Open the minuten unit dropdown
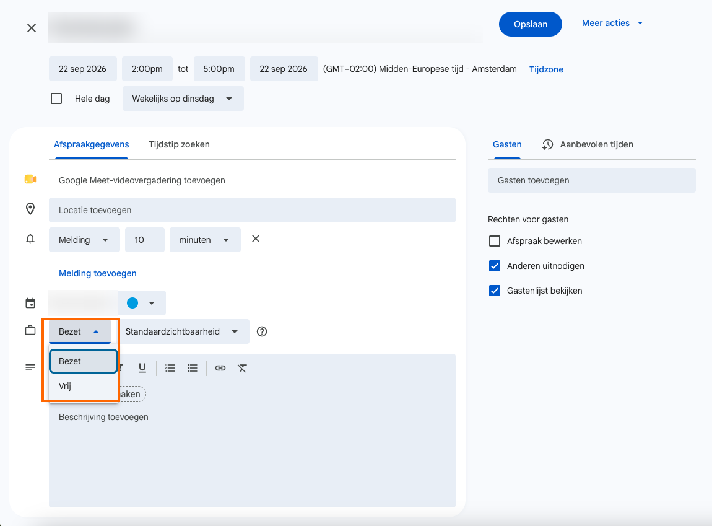This screenshot has height=526, width=712. coord(205,240)
